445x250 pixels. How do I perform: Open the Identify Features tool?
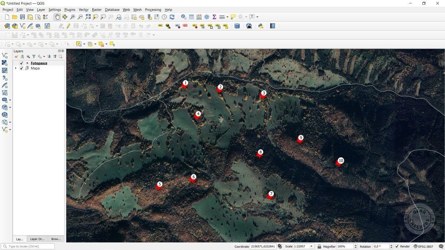[184, 17]
